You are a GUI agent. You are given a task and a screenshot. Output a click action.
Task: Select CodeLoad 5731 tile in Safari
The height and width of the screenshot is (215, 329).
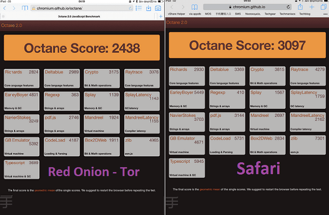227,145
